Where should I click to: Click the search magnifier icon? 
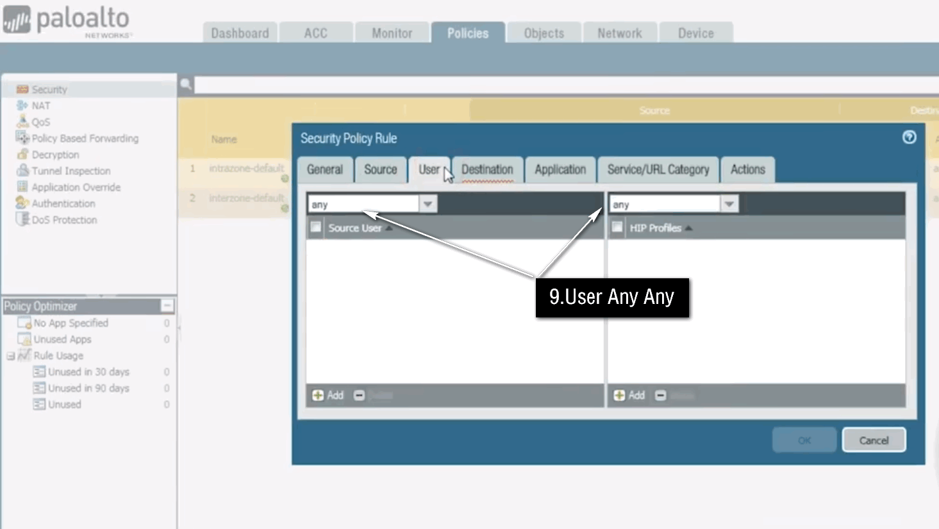[186, 84]
